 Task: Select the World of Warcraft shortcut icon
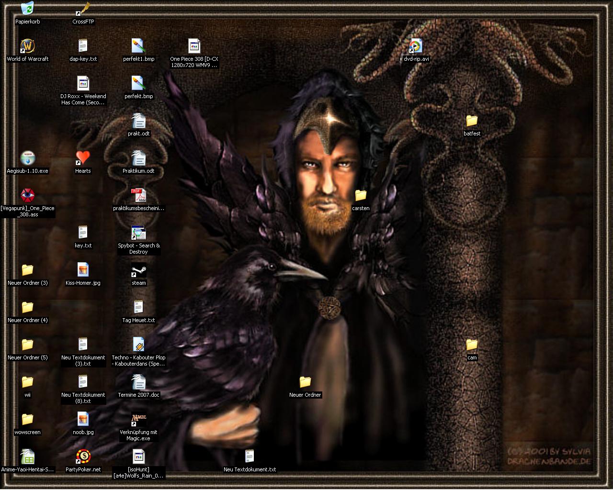pos(28,46)
